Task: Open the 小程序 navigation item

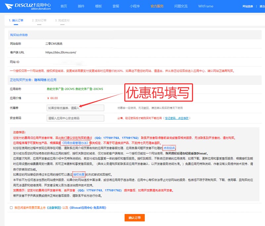Action: pos(135,6)
